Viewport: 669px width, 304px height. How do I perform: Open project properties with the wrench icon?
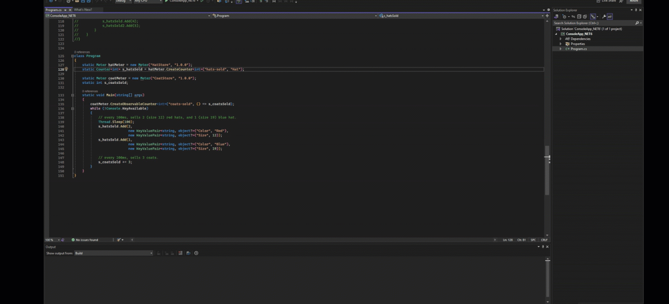tap(604, 17)
